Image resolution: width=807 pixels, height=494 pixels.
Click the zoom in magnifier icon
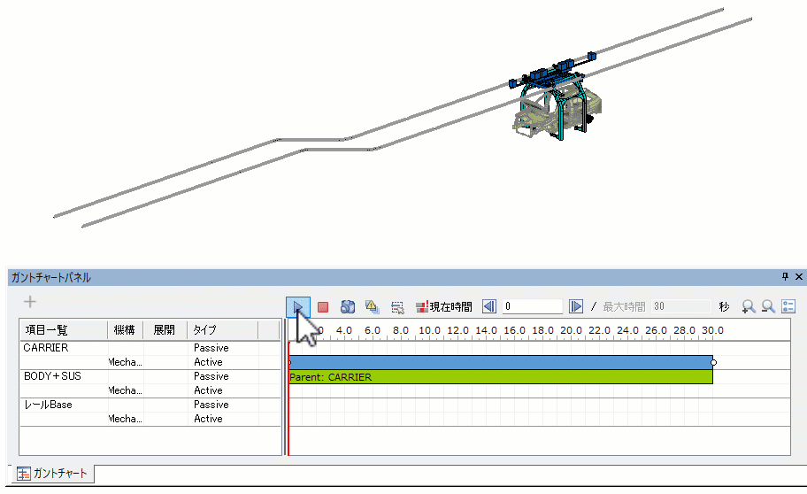pos(749,307)
